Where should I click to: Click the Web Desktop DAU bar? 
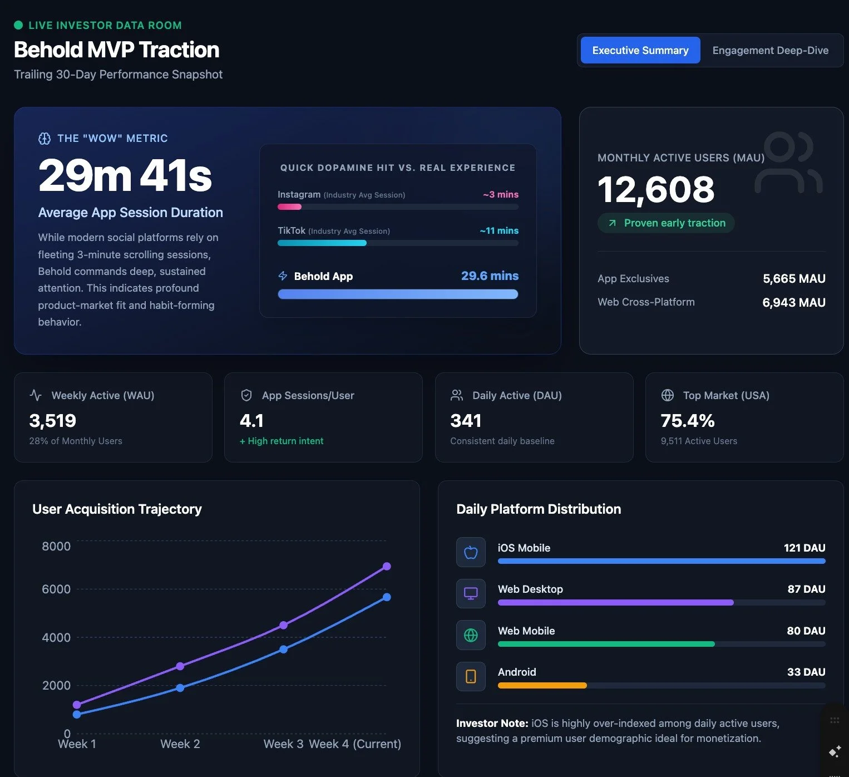coord(662,602)
